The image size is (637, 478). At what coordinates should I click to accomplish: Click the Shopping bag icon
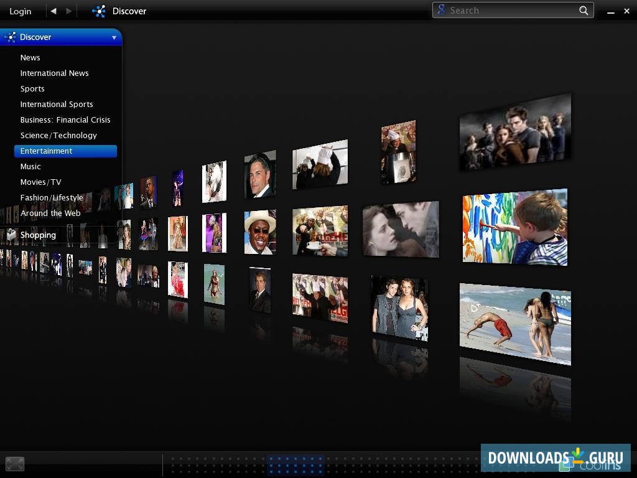click(x=11, y=235)
